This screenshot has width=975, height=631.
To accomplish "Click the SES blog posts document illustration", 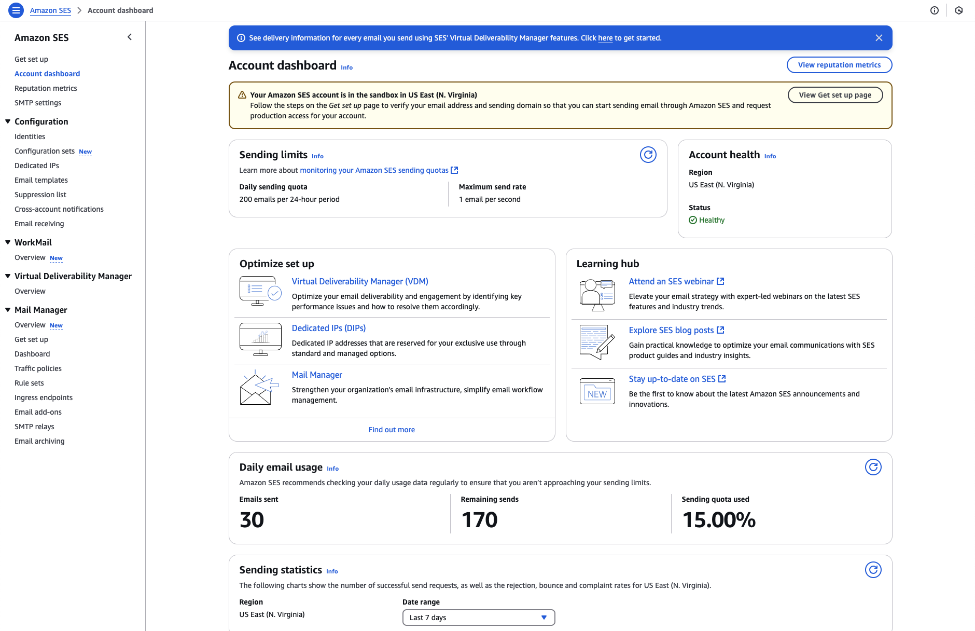I will pos(597,342).
